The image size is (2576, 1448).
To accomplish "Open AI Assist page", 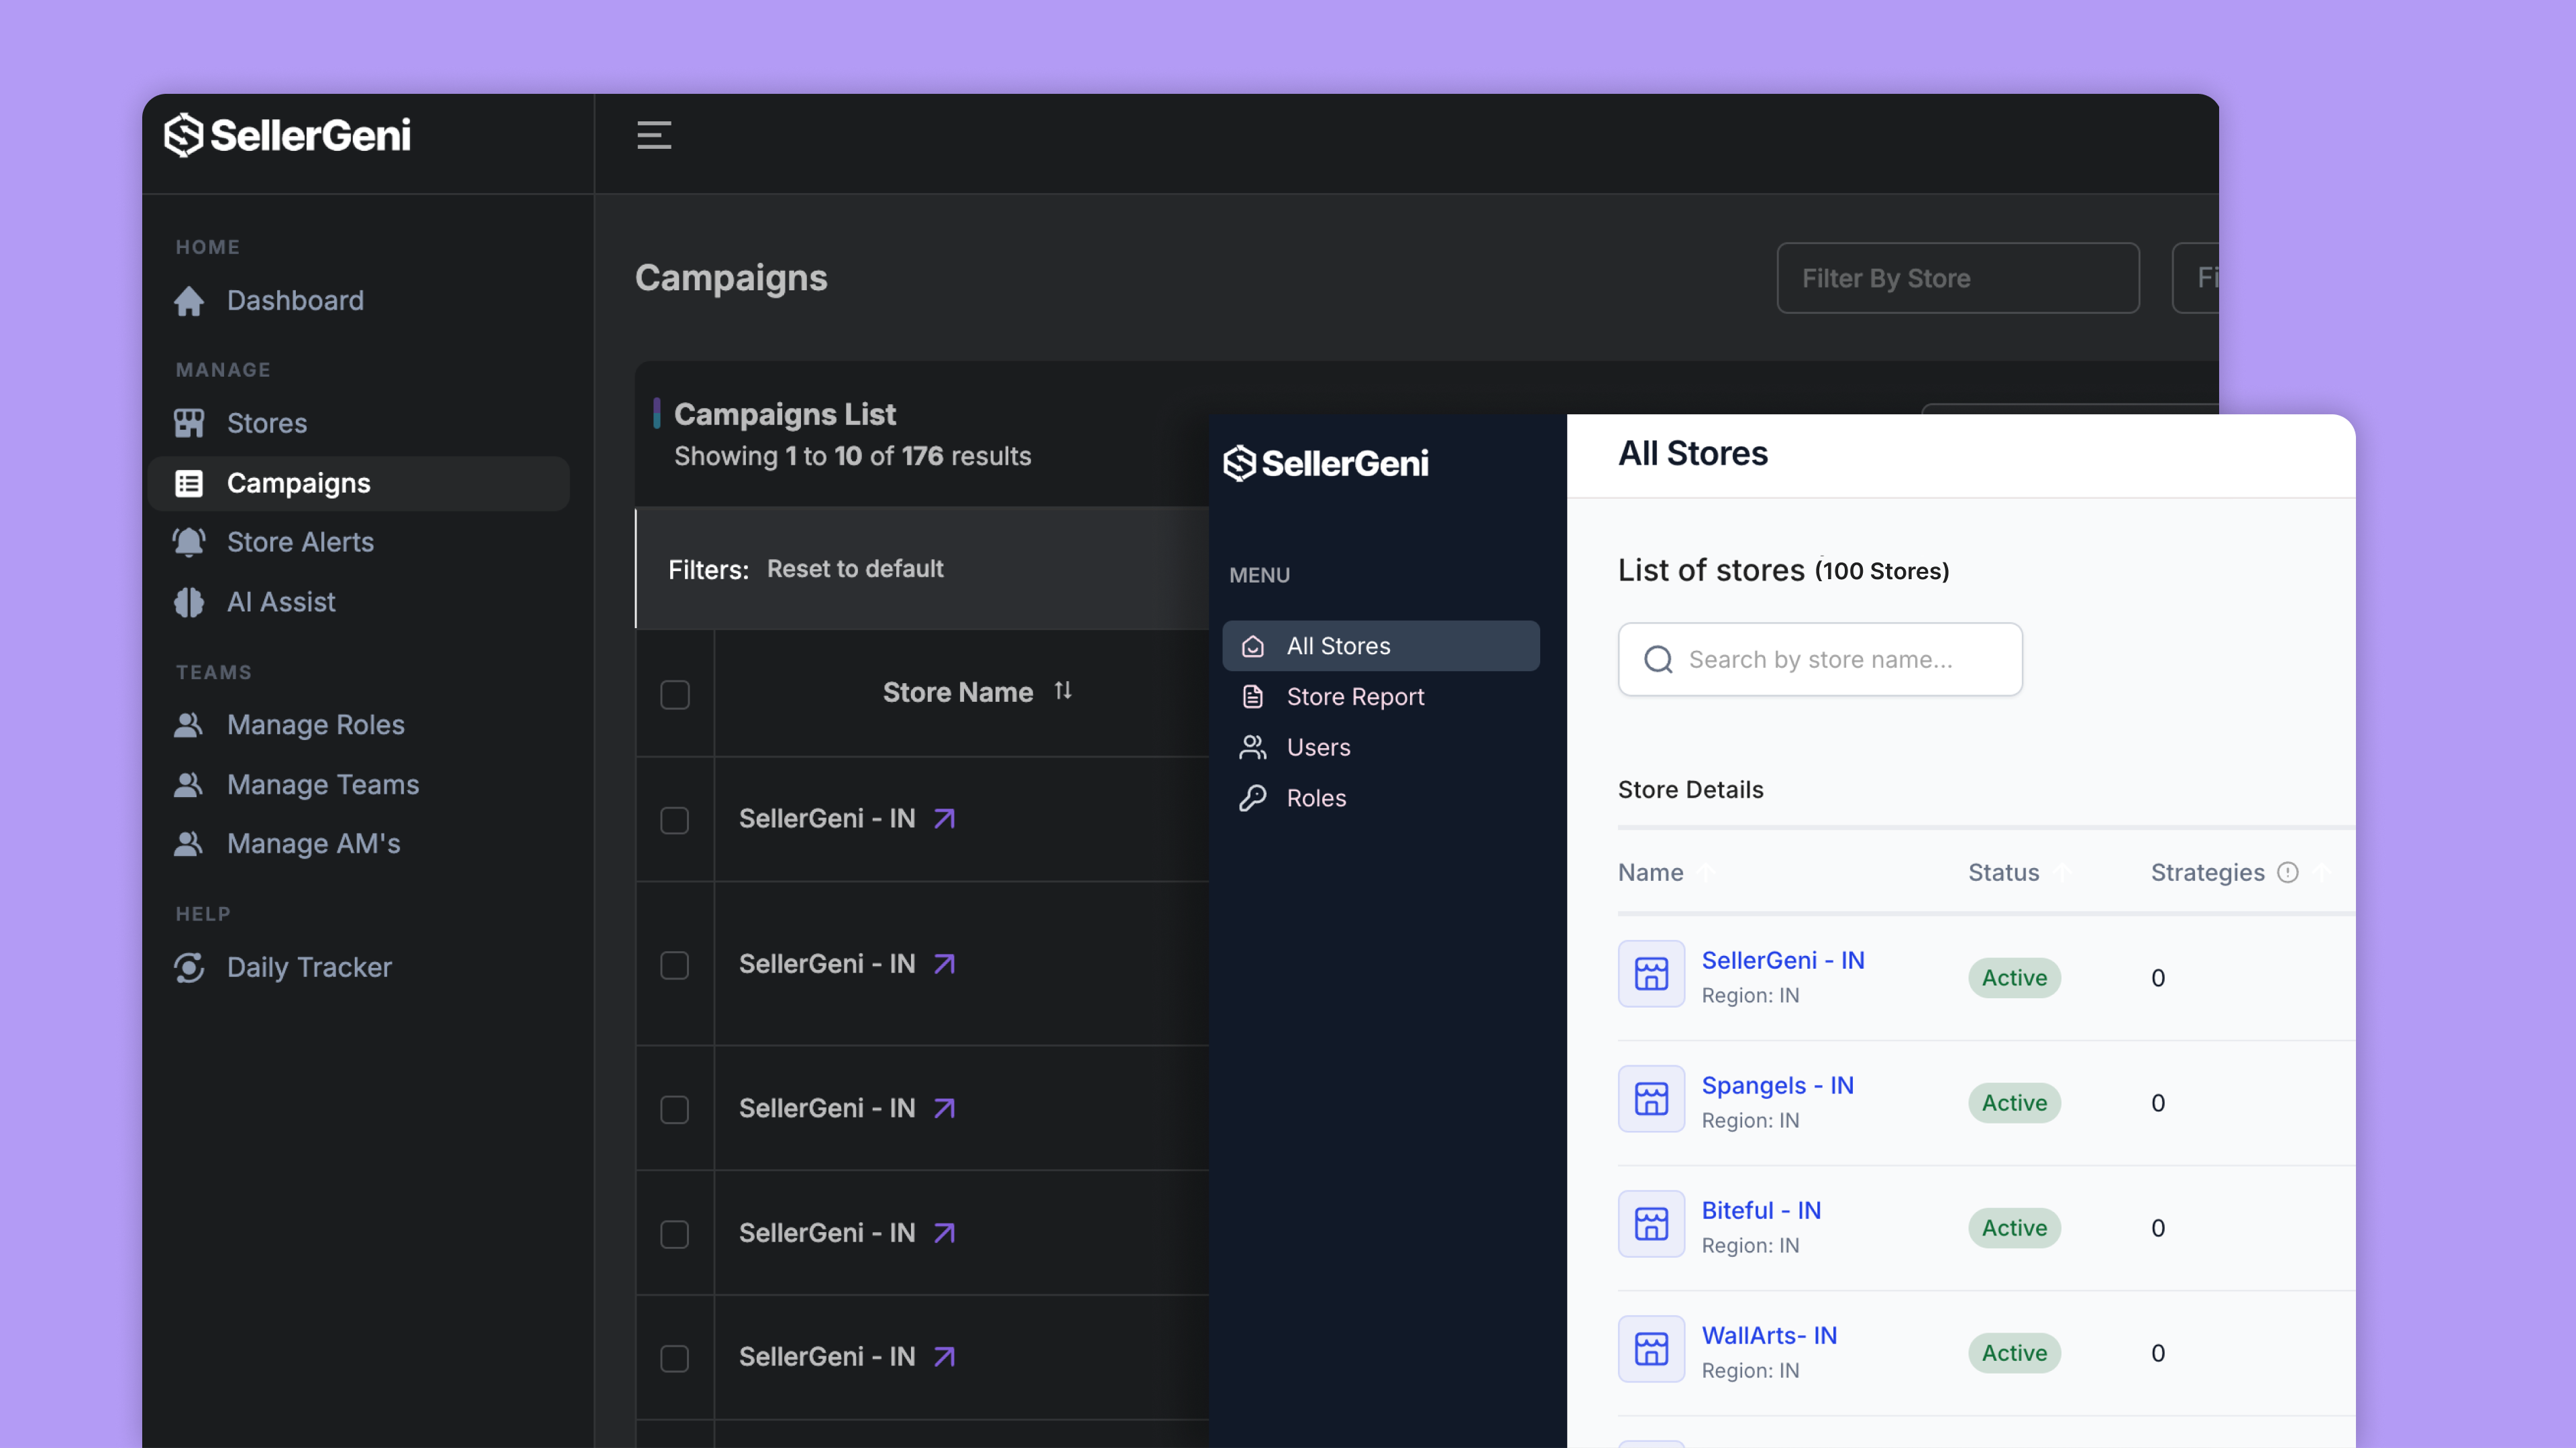I will pos(281,603).
